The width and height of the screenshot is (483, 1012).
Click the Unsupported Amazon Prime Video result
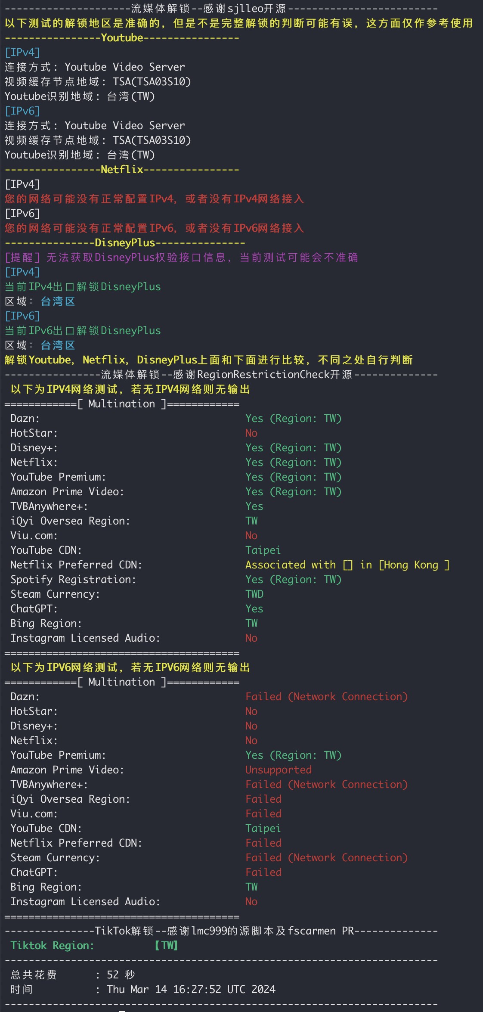(x=279, y=770)
